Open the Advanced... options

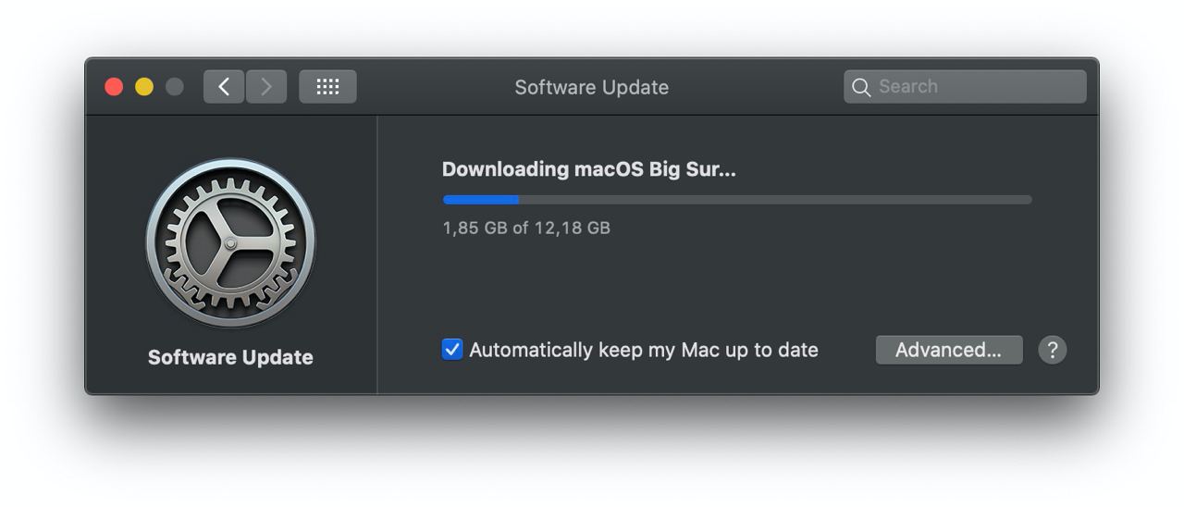click(949, 350)
